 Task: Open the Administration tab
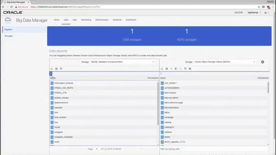(x=102, y=20)
